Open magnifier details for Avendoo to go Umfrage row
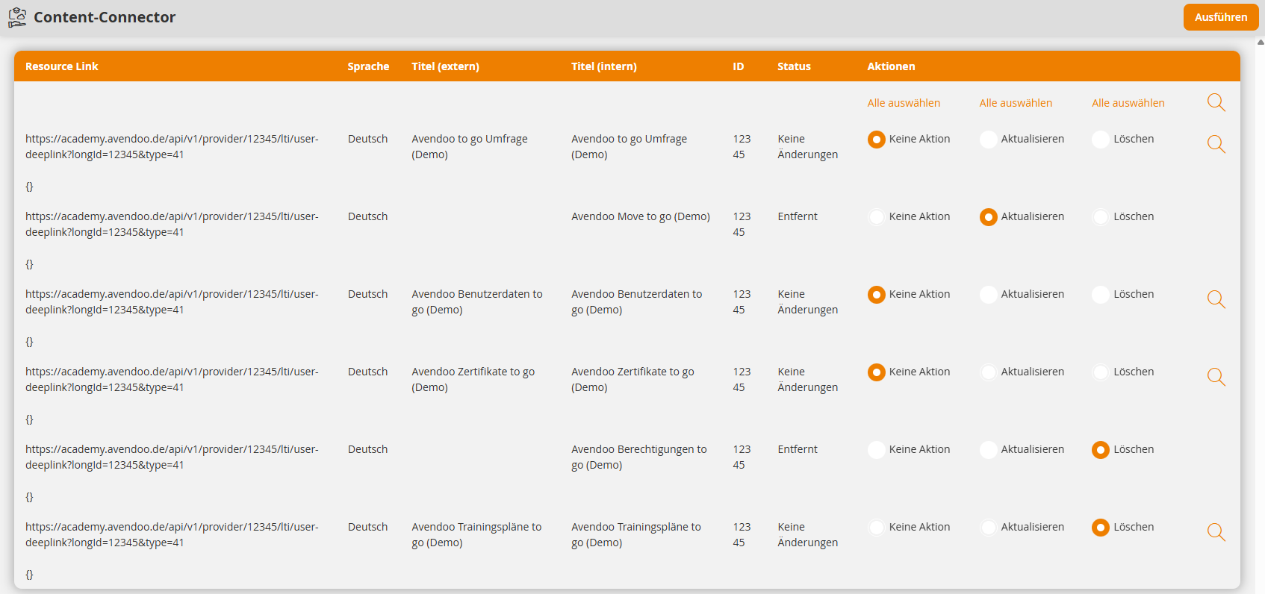The width and height of the screenshot is (1265, 594). pyautogui.click(x=1216, y=144)
